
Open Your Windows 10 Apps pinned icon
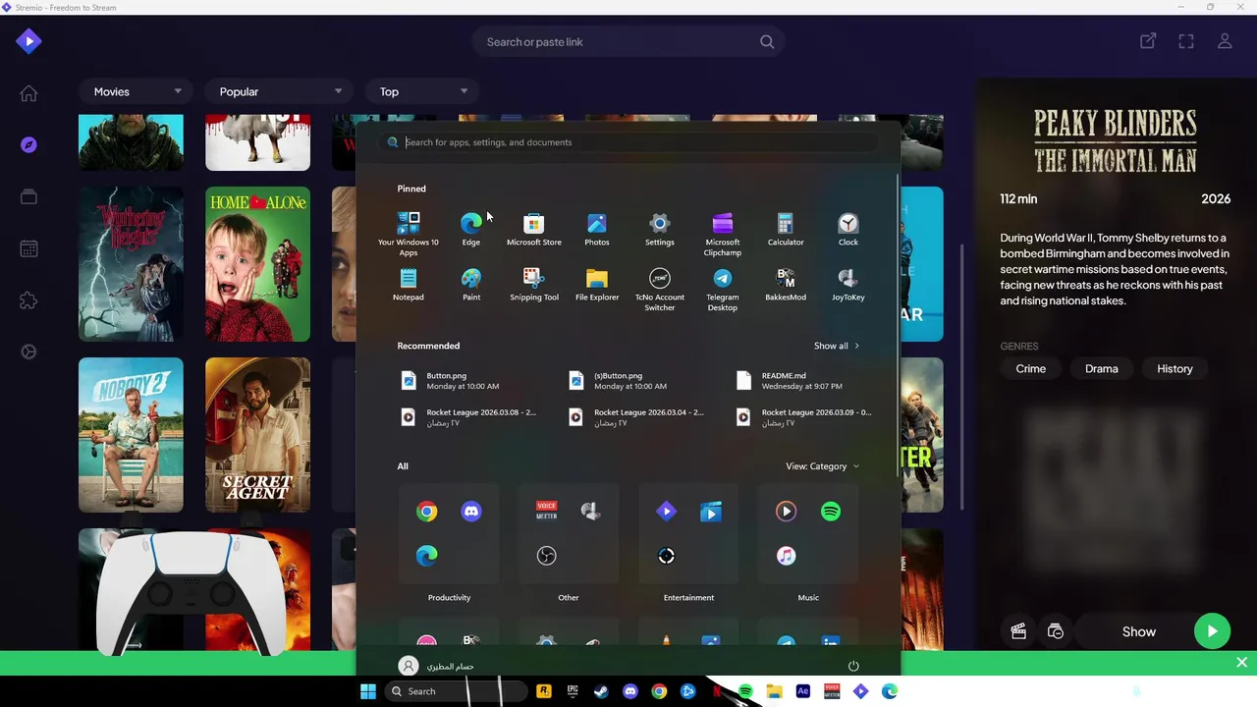(x=409, y=234)
